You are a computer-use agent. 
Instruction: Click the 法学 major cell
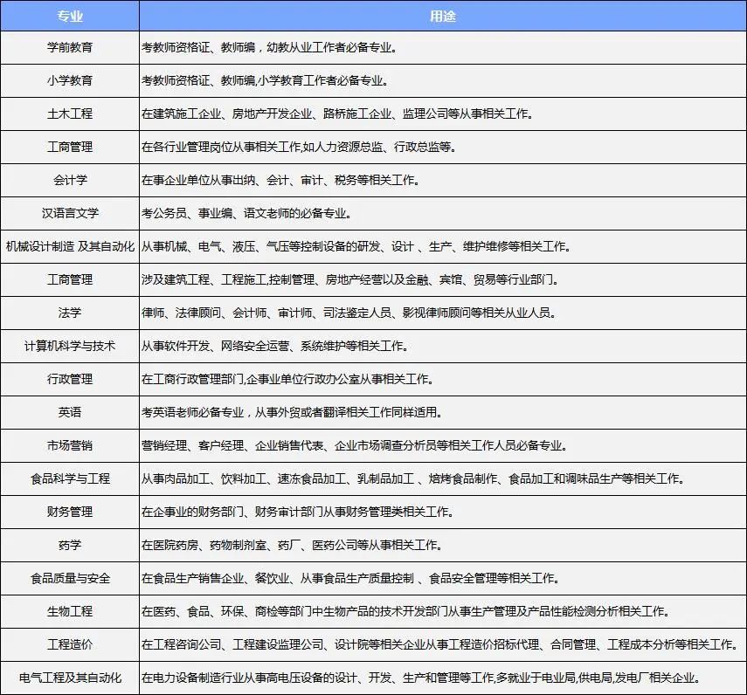coord(70,313)
